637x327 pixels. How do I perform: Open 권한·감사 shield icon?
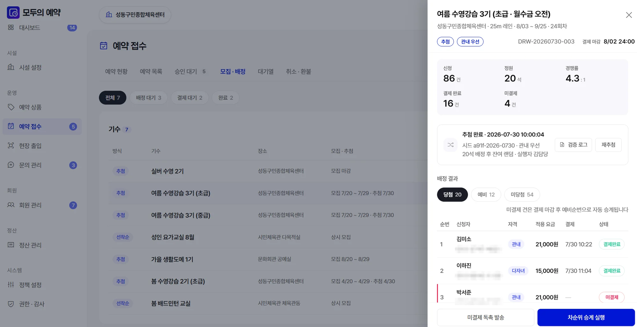(11, 304)
